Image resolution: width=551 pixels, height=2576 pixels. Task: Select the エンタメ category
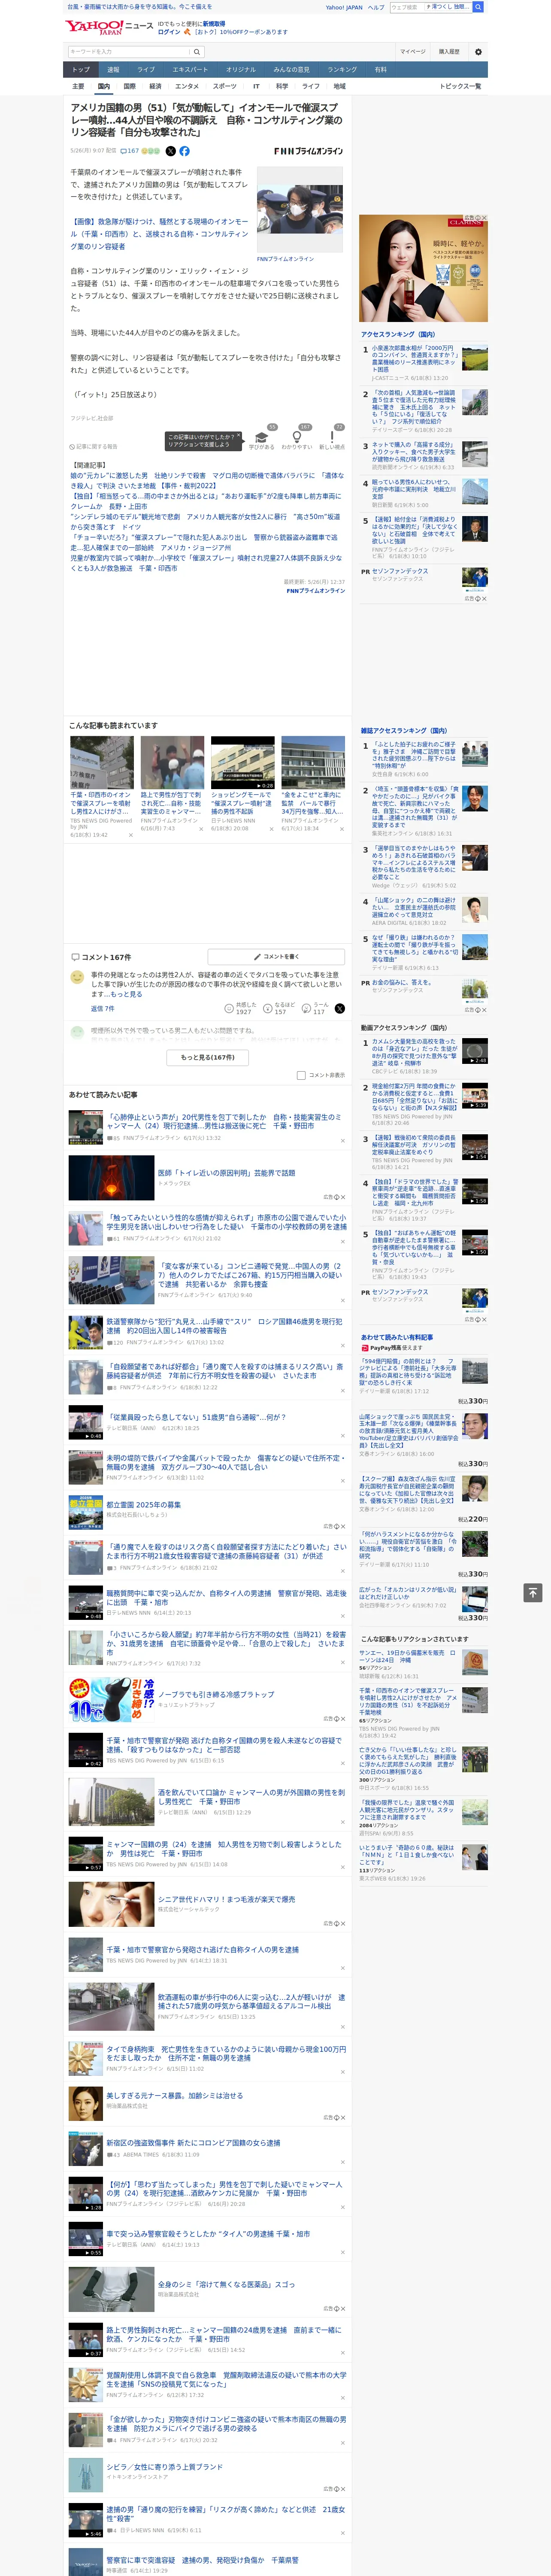pos(187,86)
